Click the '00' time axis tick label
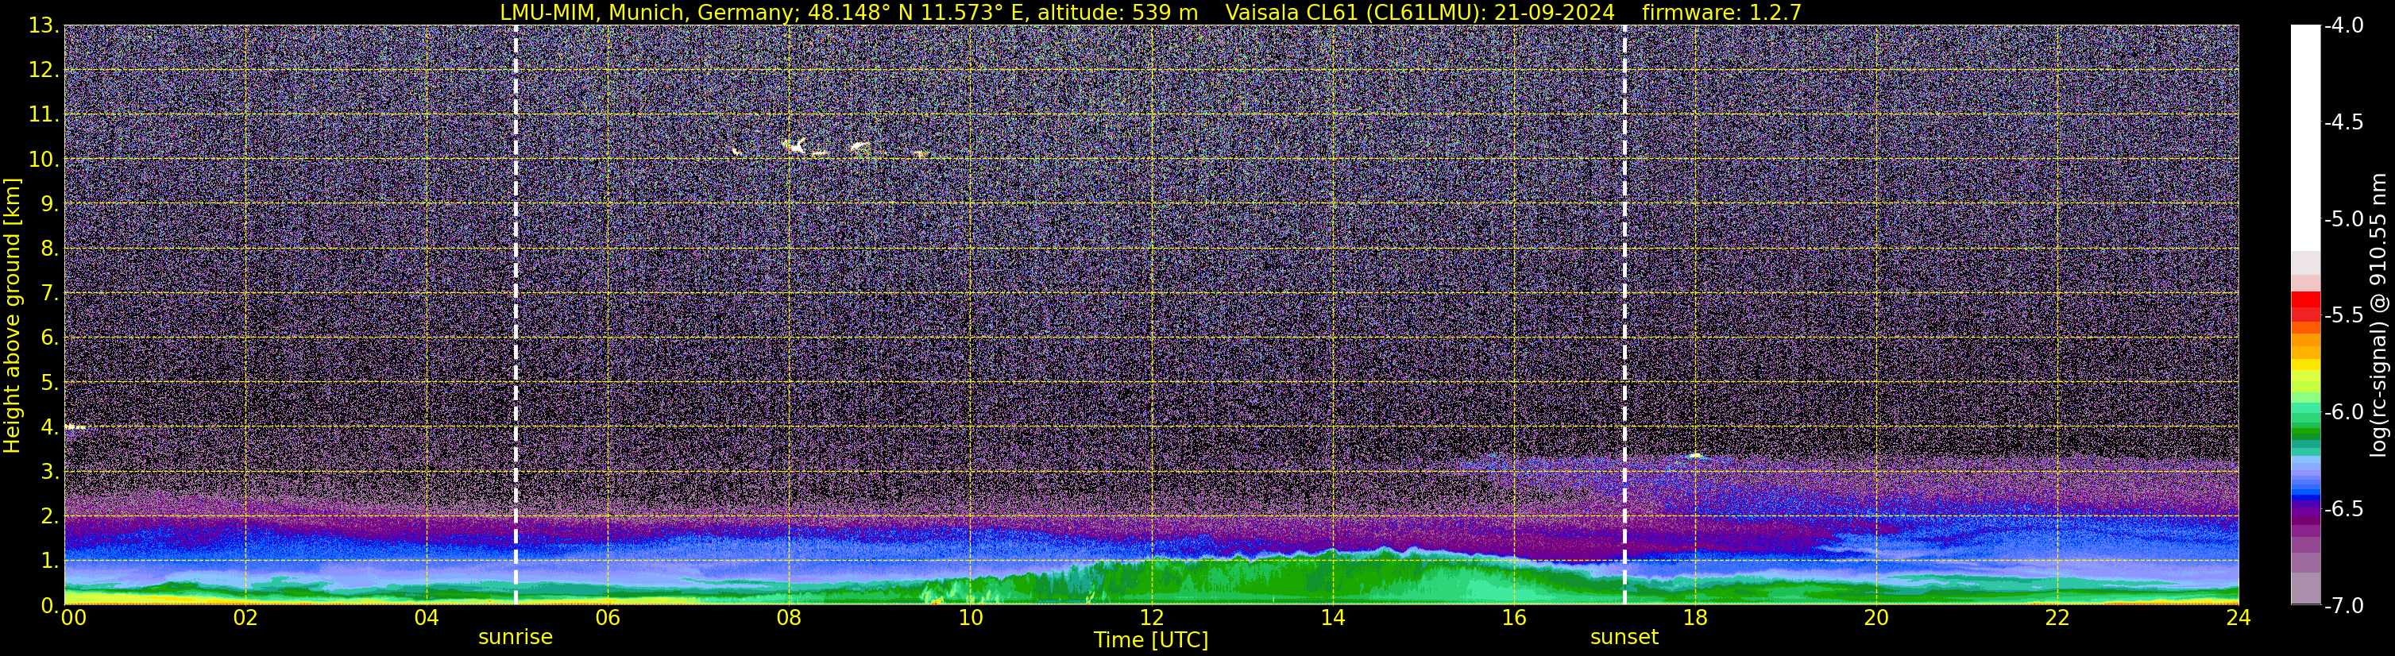 coord(73,618)
